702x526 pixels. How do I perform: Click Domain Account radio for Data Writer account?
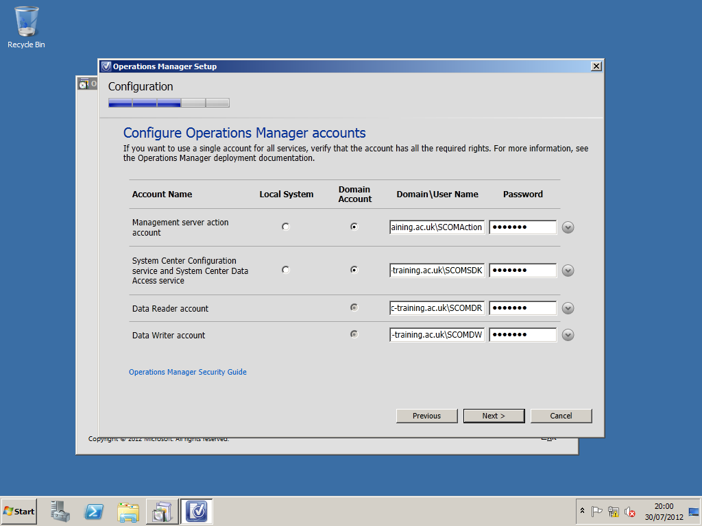(354, 334)
